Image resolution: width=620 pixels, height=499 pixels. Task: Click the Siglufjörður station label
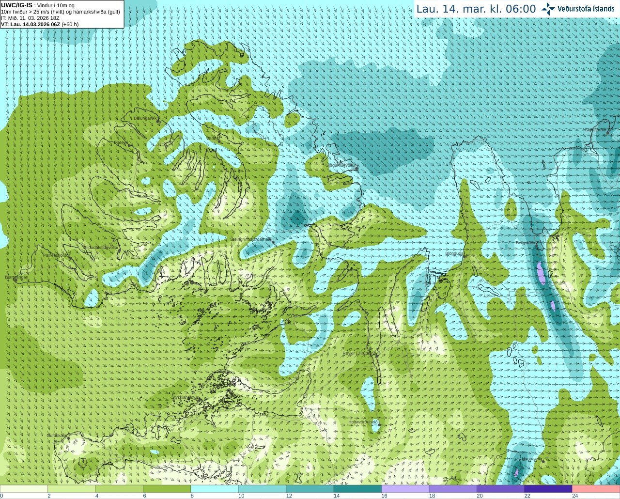[x=595, y=130]
